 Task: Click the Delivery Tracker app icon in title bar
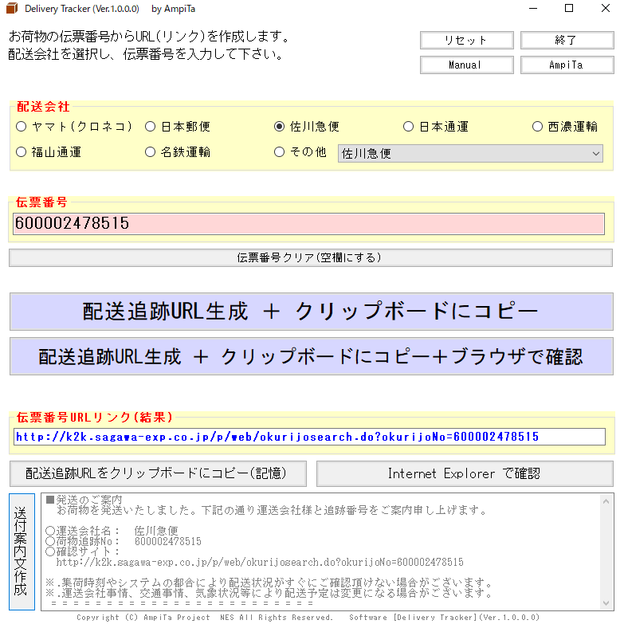point(12,8)
